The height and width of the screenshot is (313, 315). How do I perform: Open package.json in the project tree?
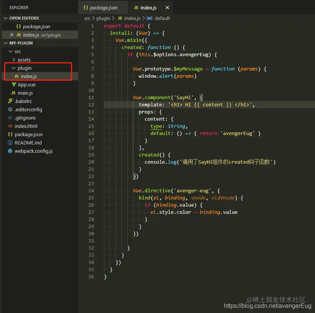(x=40, y=134)
